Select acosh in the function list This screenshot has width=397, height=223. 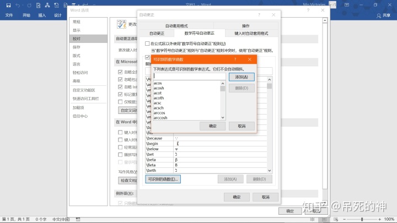(x=187, y=88)
